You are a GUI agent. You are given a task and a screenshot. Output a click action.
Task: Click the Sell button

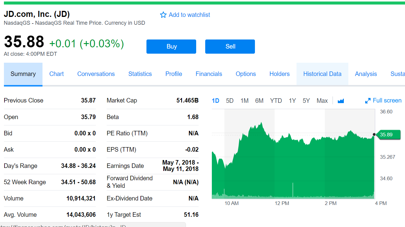click(x=230, y=46)
